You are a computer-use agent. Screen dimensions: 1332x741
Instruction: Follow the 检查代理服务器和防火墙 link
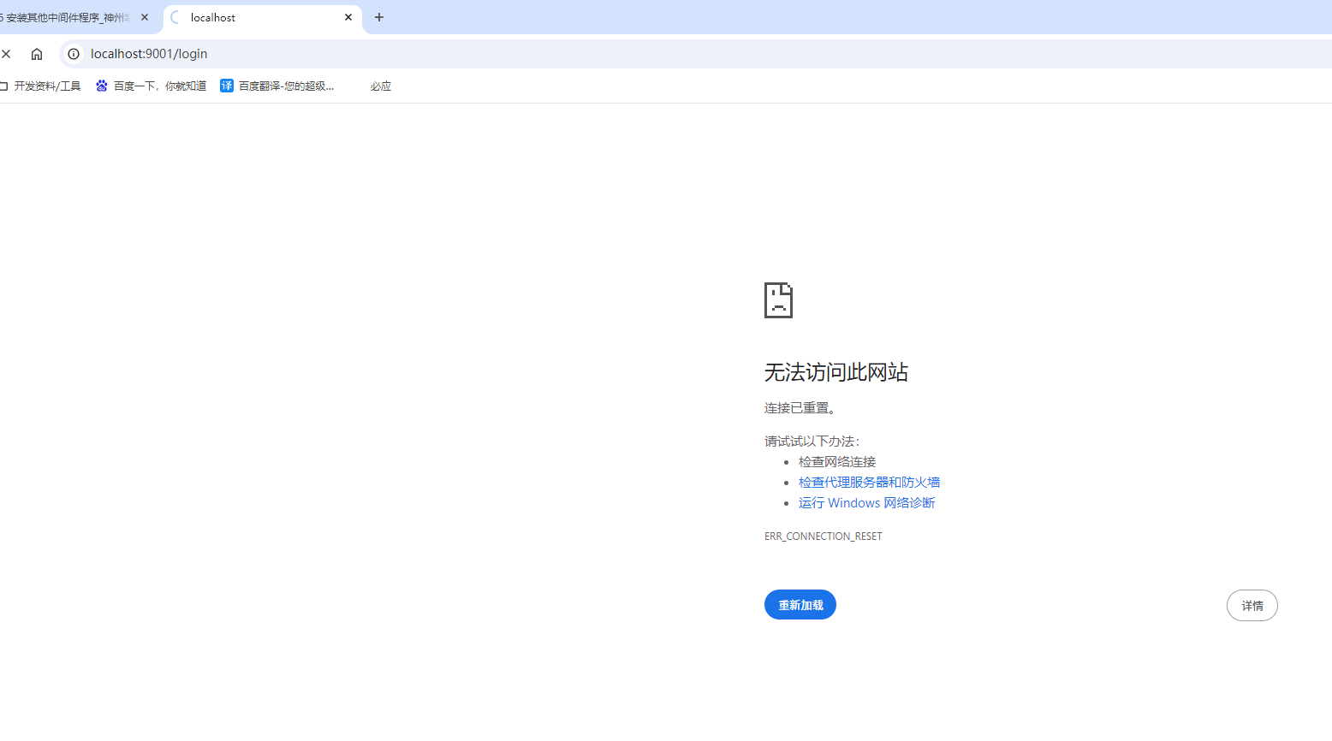click(869, 482)
